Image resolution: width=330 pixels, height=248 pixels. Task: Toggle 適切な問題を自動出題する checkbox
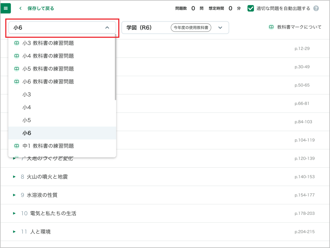[x=251, y=8]
